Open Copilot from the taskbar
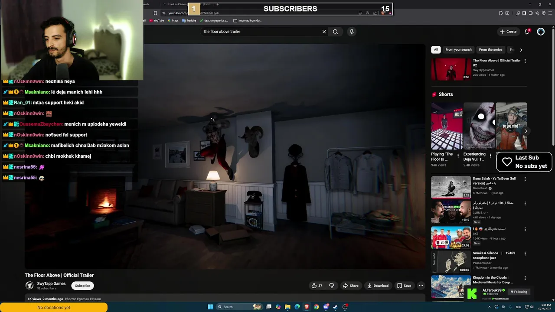 point(278,307)
